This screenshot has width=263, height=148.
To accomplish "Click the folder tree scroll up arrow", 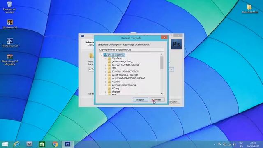I will click(x=161, y=55).
